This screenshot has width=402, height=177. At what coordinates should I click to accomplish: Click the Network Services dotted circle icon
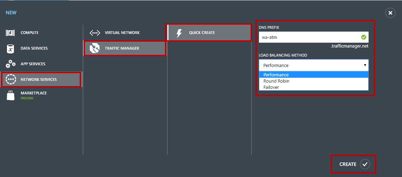tap(11, 79)
